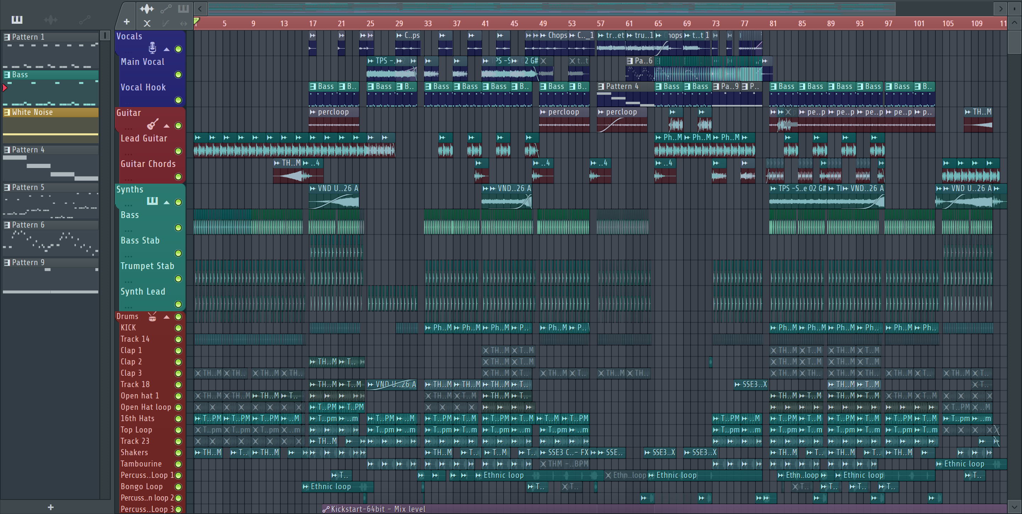
Task: Jump to bar 81 on the timeline ruler
Action: 773,23
